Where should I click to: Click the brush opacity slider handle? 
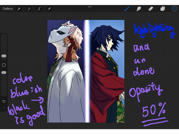4,73
